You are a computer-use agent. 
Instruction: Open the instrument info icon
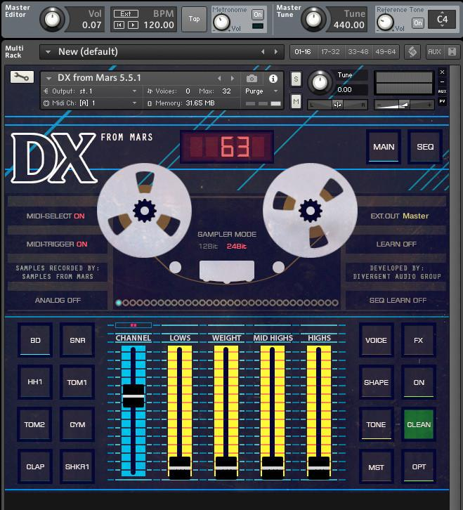pyautogui.click(x=273, y=78)
